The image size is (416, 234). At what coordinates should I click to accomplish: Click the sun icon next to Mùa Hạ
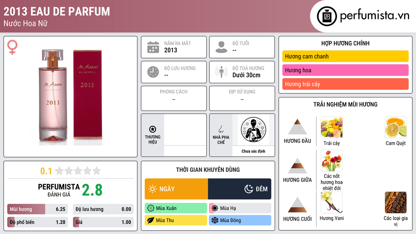click(215, 208)
